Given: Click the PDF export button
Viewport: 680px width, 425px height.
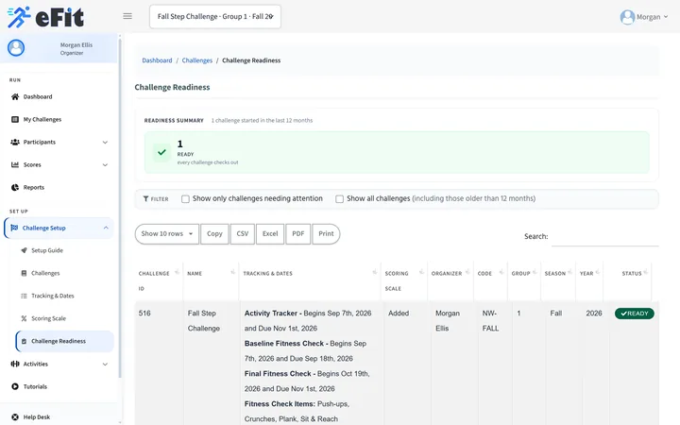Looking at the screenshot, I should tap(297, 234).
